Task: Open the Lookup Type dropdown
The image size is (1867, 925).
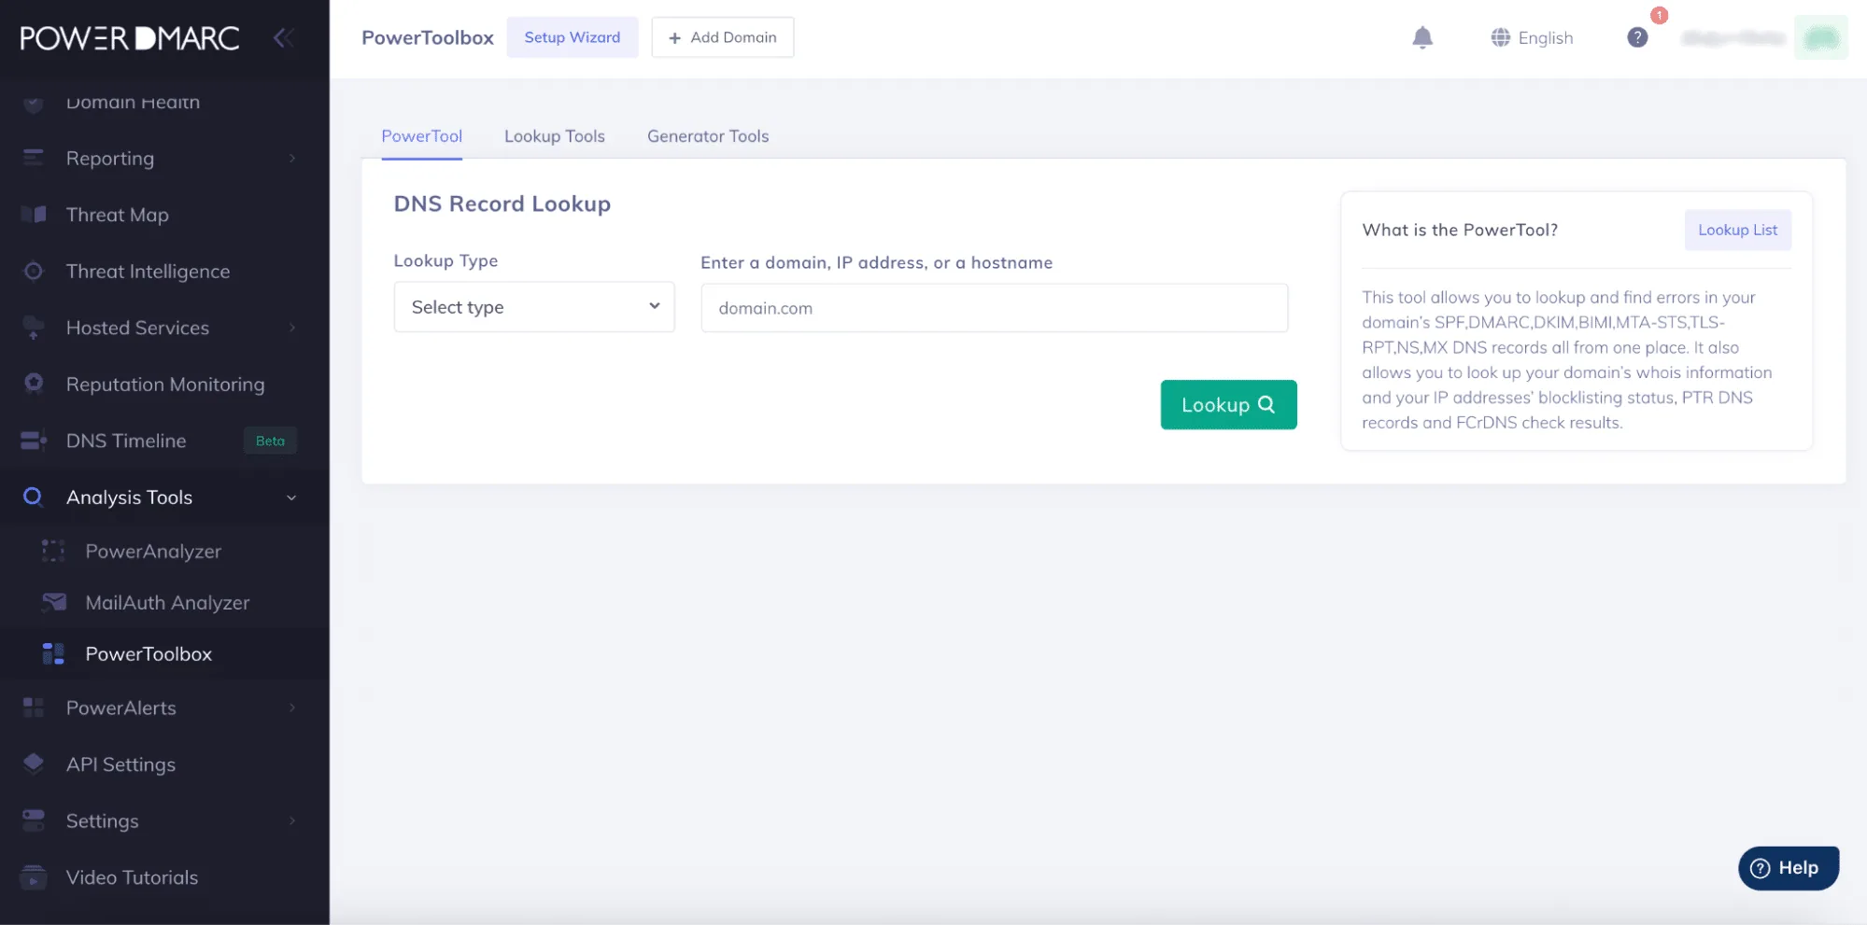Action: 534,307
